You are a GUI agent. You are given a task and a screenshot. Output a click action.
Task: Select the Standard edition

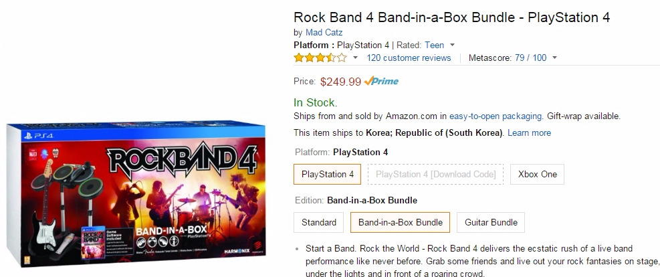coord(318,222)
